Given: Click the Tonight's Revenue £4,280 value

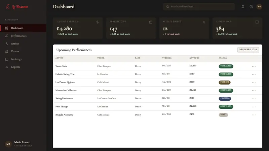Looking at the screenshot, I should (64, 29).
